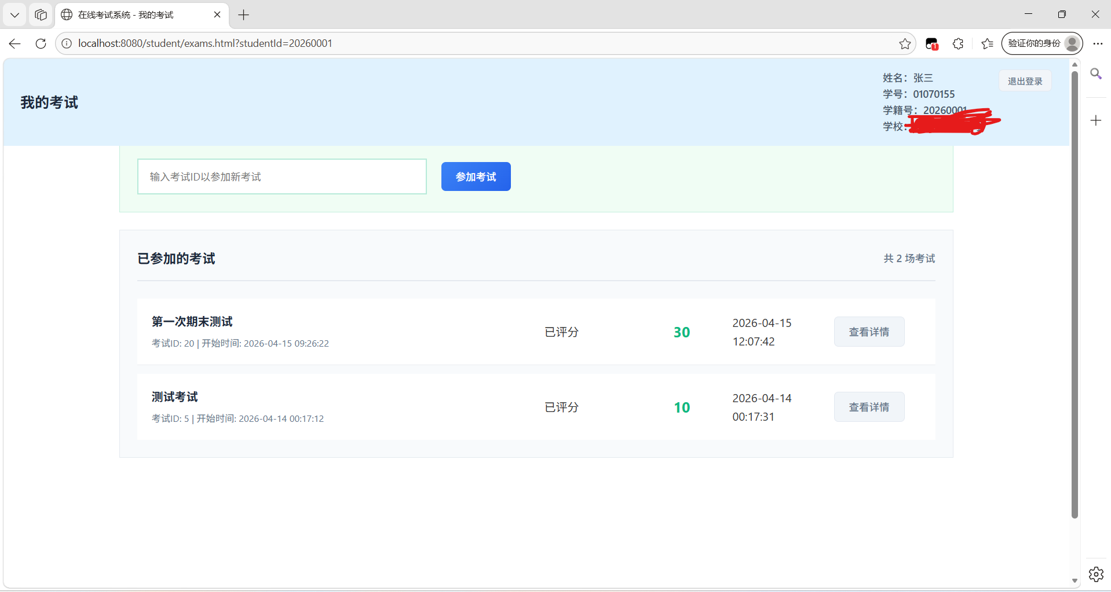Viewport: 1111px width, 592px height.
Task: Open the tab actions workspace icon
Action: click(x=41, y=14)
